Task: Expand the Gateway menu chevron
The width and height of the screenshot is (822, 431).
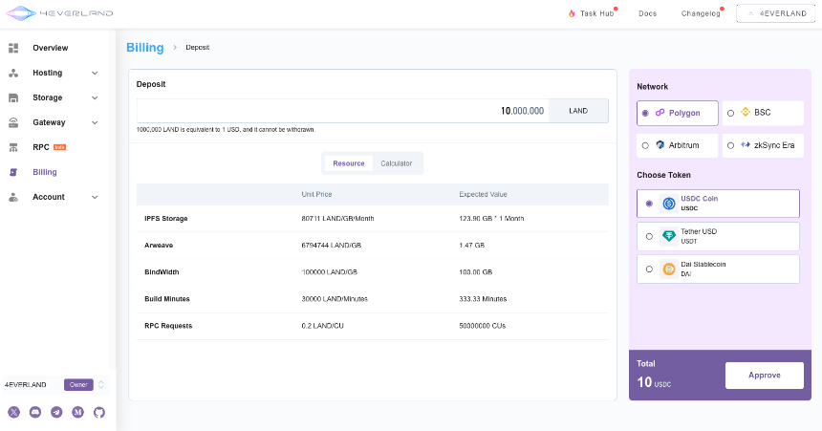Action: pos(95,122)
